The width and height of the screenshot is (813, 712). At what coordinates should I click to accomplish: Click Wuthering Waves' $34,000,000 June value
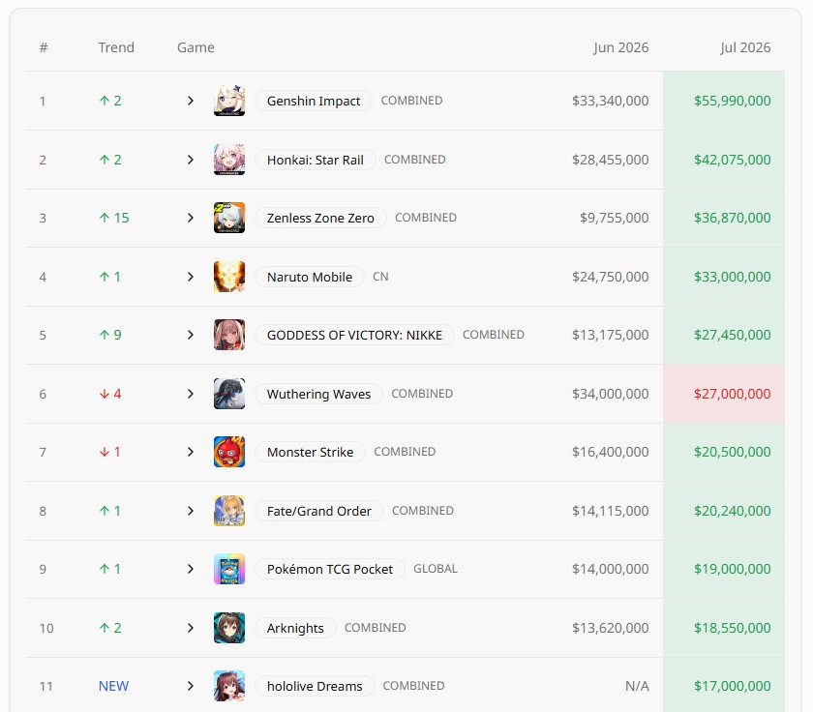[611, 394]
